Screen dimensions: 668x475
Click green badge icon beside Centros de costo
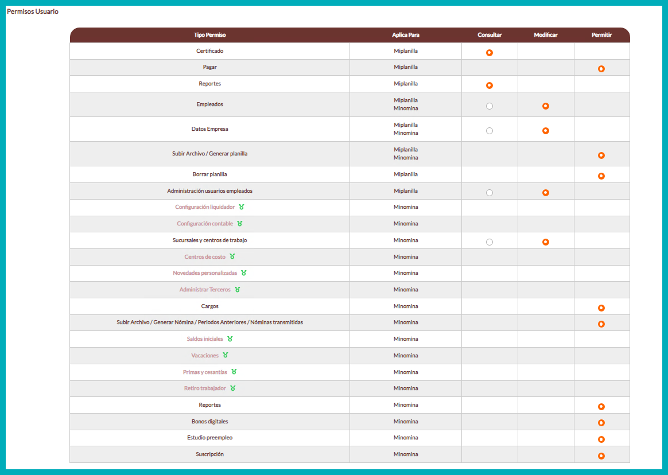point(232,257)
